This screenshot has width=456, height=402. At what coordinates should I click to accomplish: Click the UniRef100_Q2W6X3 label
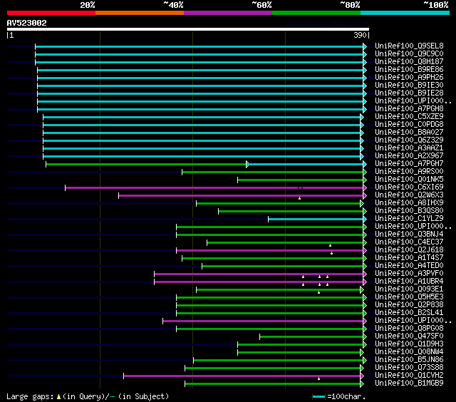pyautogui.click(x=409, y=195)
